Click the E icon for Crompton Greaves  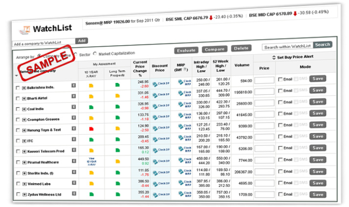(x=74, y=118)
